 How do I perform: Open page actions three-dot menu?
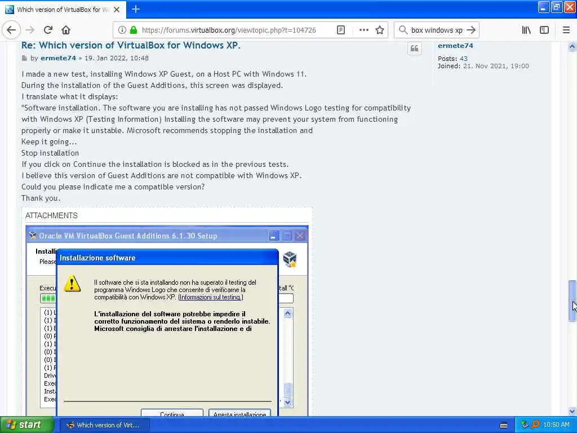[x=363, y=30]
